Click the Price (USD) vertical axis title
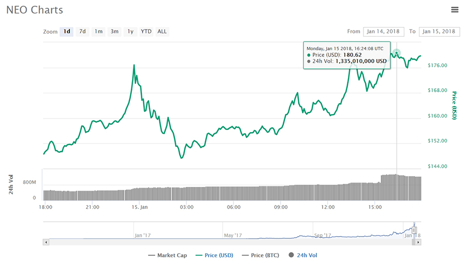The image size is (466, 262). tap(454, 106)
